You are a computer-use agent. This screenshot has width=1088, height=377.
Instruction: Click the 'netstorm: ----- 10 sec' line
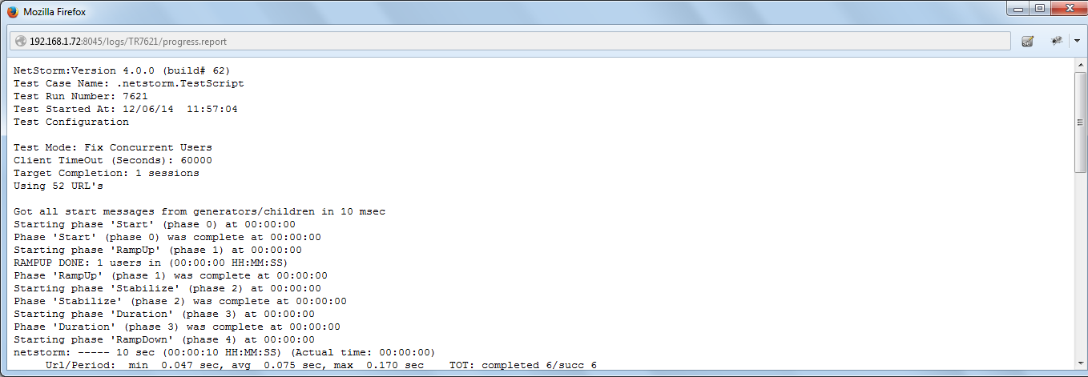(x=225, y=352)
